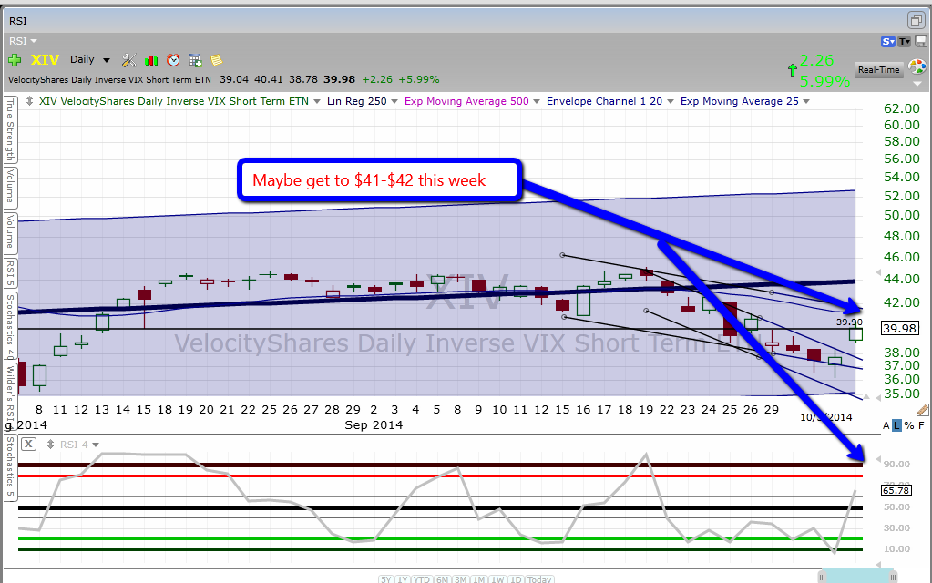932x583 pixels.
Task: Click the +5.99% change value in header
Action: pyautogui.click(x=418, y=79)
